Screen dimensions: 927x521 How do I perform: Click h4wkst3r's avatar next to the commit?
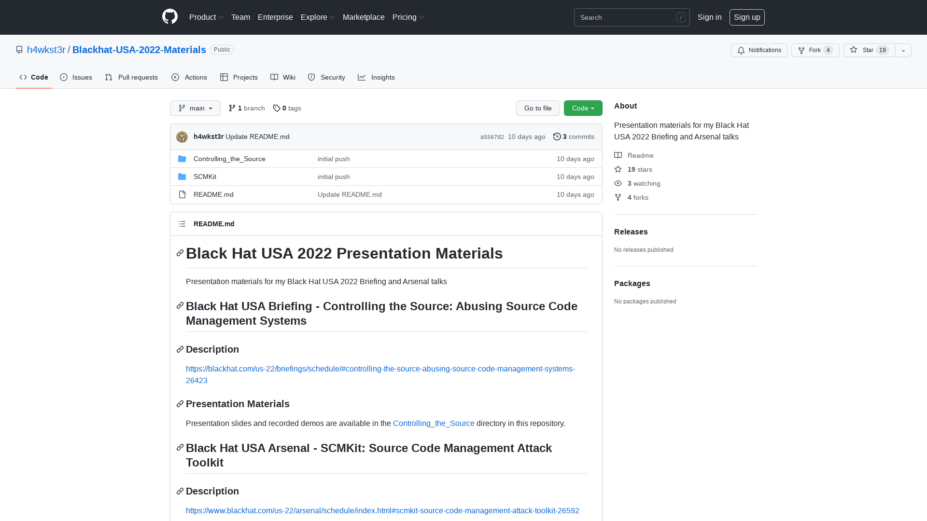[x=182, y=137]
